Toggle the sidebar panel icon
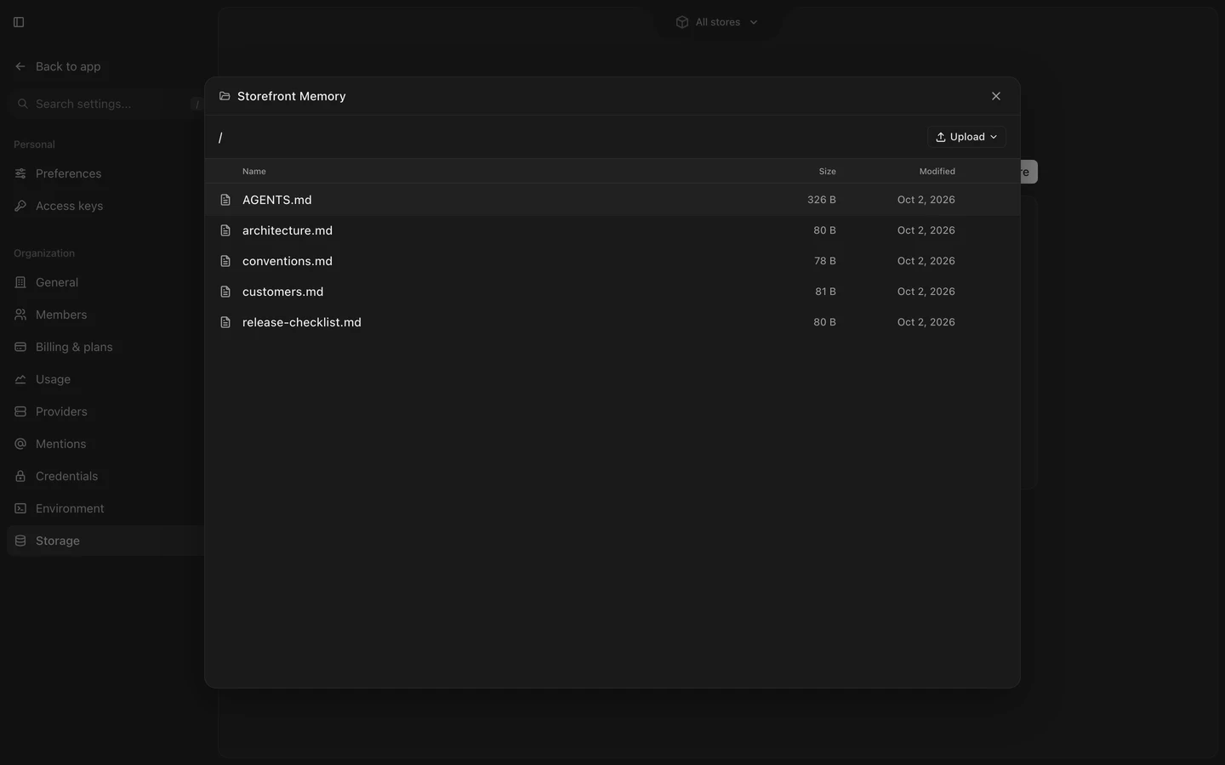 click(19, 22)
